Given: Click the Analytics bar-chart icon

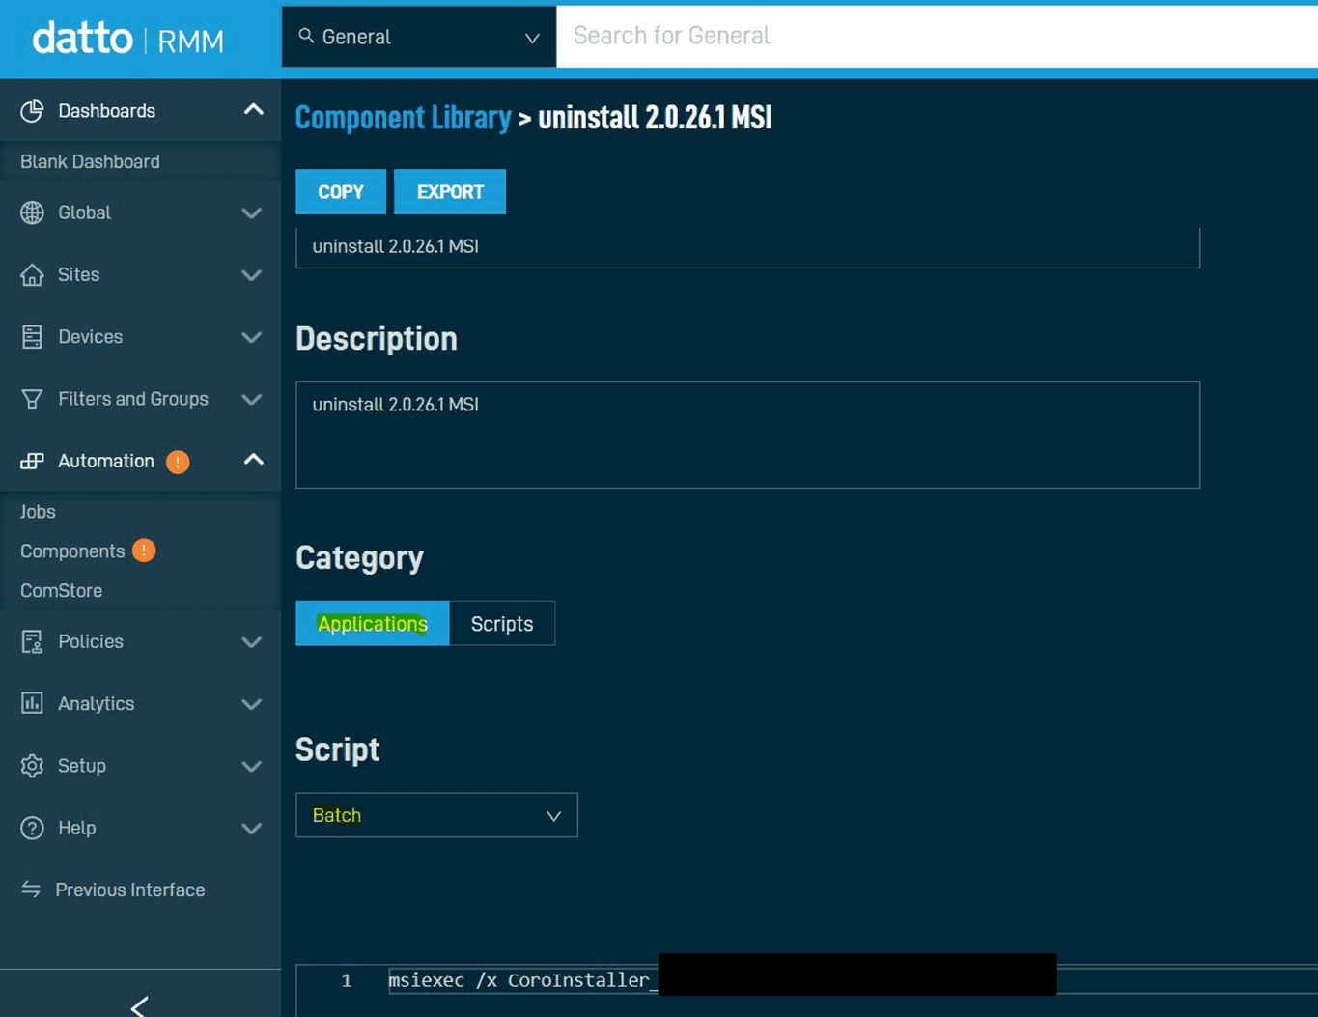Looking at the screenshot, I should 32,703.
